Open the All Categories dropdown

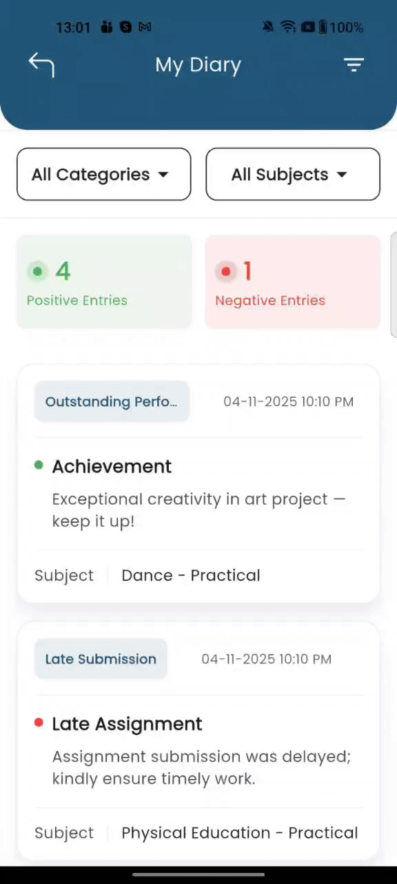tap(103, 174)
